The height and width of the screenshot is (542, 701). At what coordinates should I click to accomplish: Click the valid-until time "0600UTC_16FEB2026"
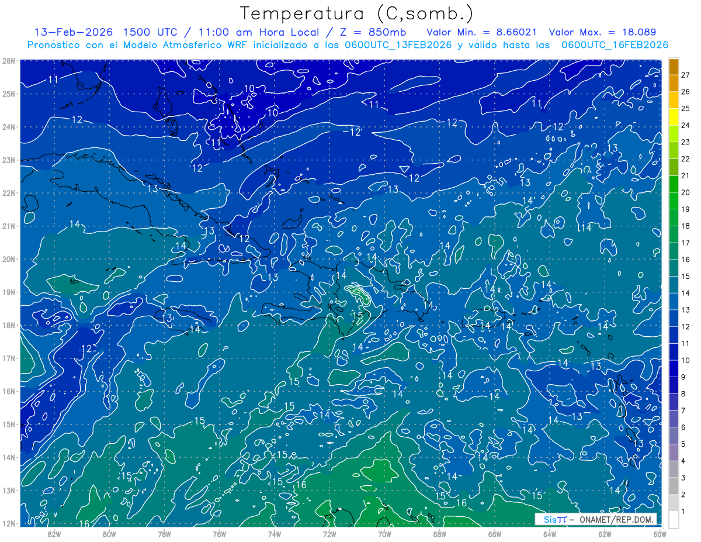pyautogui.click(x=615, y=45)
